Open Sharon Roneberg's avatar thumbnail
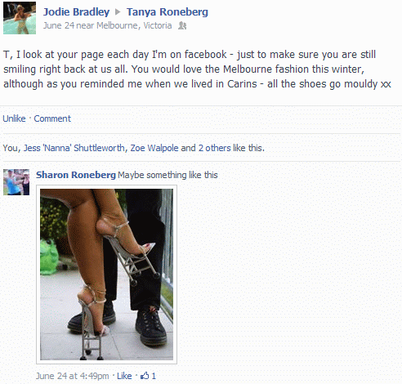402x384 pixels. pos(16,182)
